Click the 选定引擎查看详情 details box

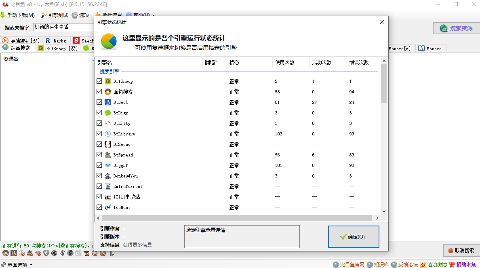pos(242,237)
